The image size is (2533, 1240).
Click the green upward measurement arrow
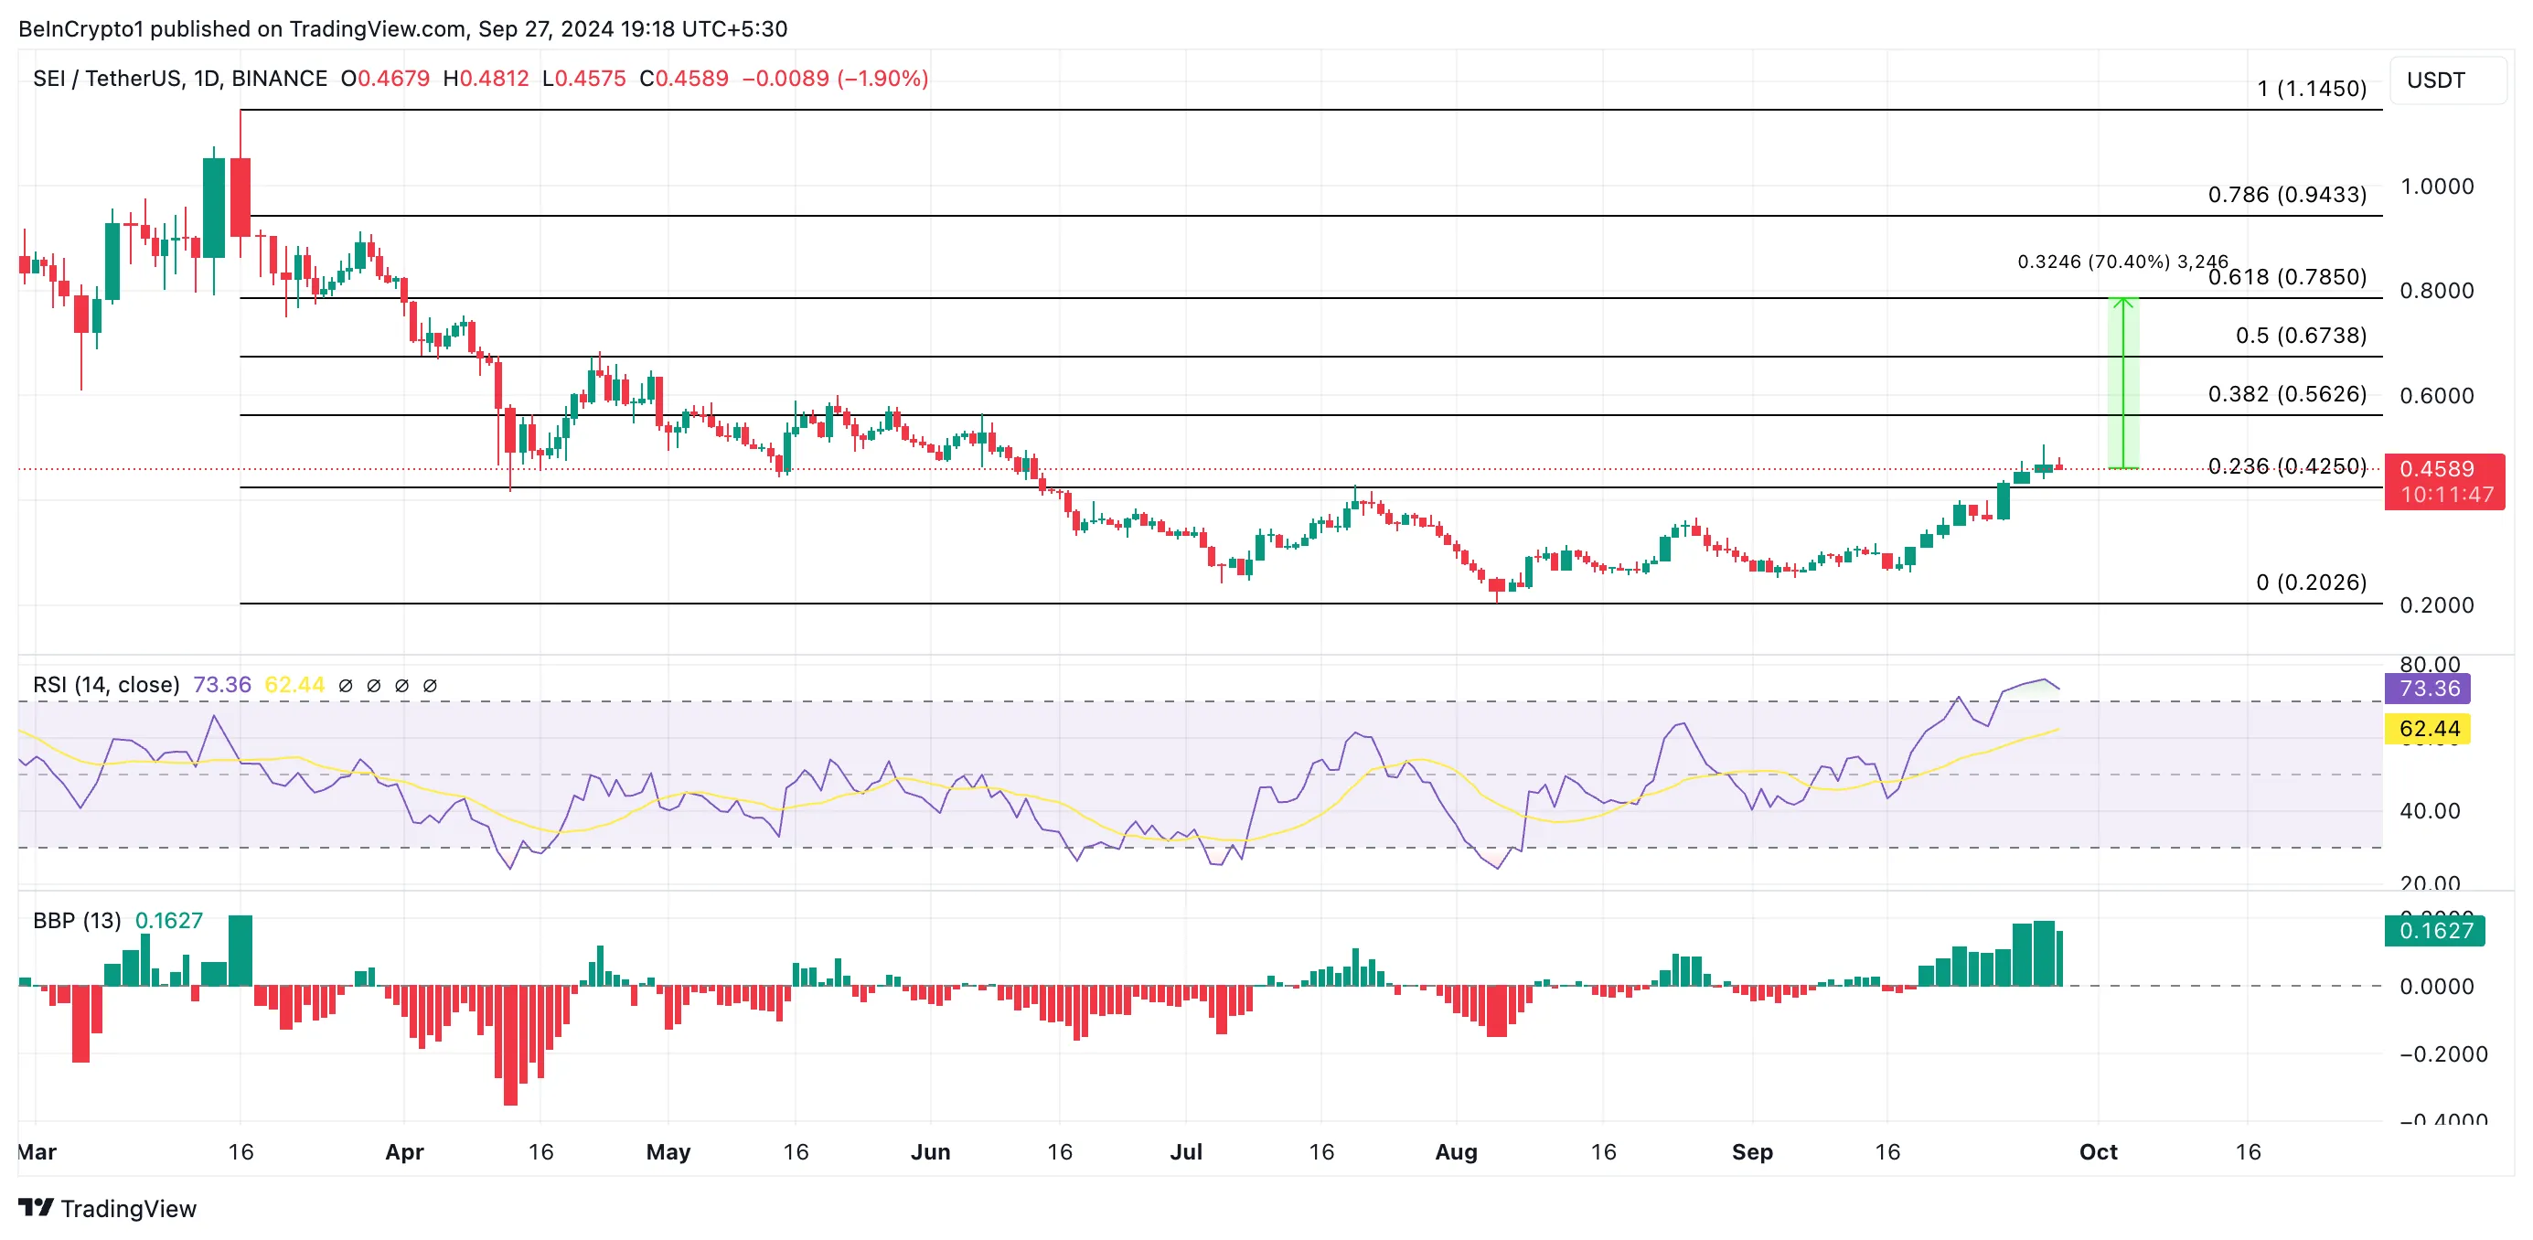coord(2123,382)
